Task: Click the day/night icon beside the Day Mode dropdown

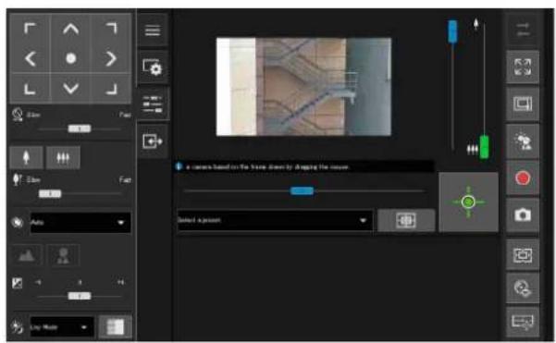Action: point(17,326)
